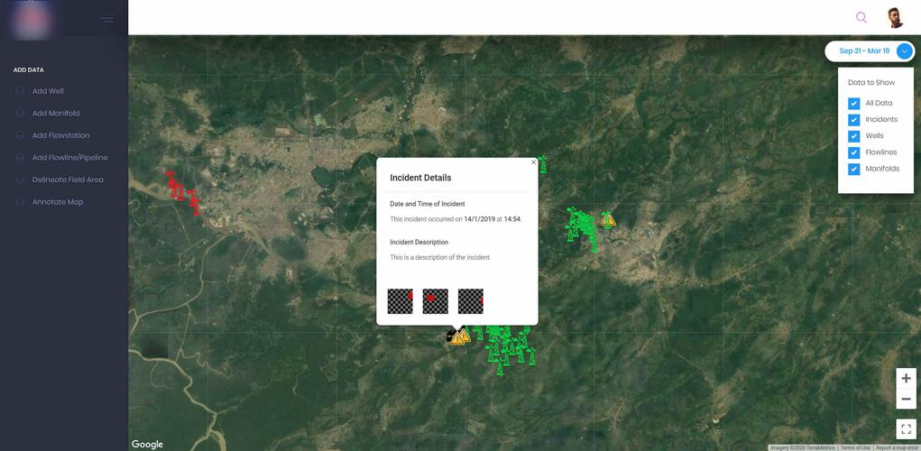The width and height of the screenshot is (921, 451).
Task: Open Add Manifold from sidebar
Action: pos(56,114)
